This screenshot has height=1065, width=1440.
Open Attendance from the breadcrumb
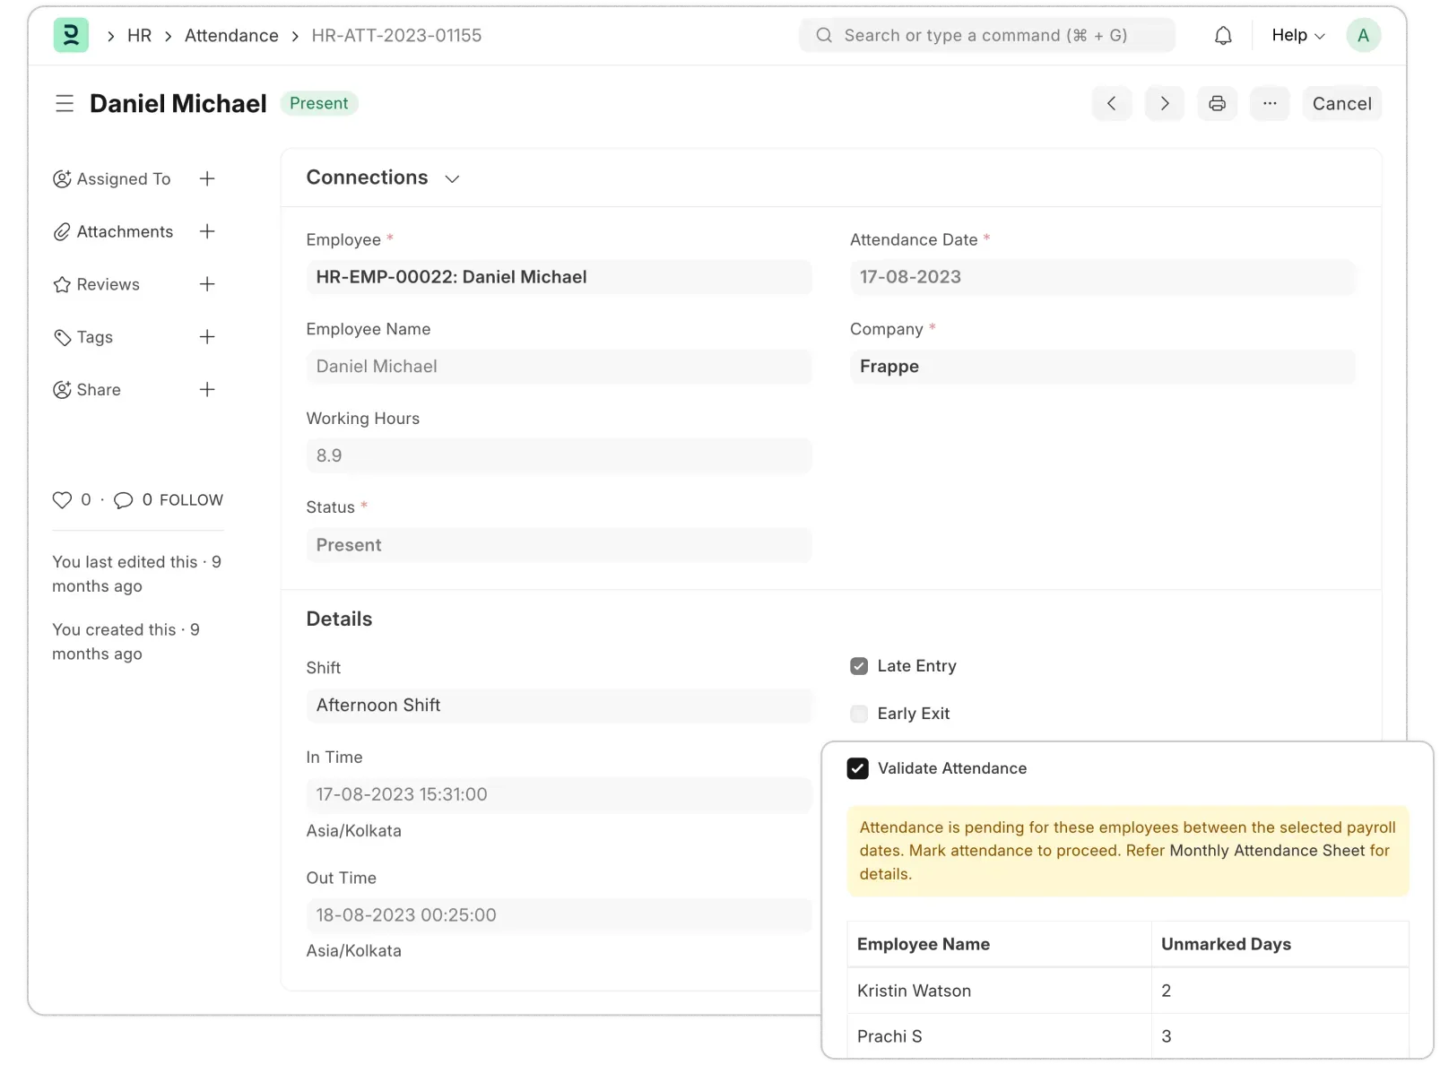coord(231,35)
